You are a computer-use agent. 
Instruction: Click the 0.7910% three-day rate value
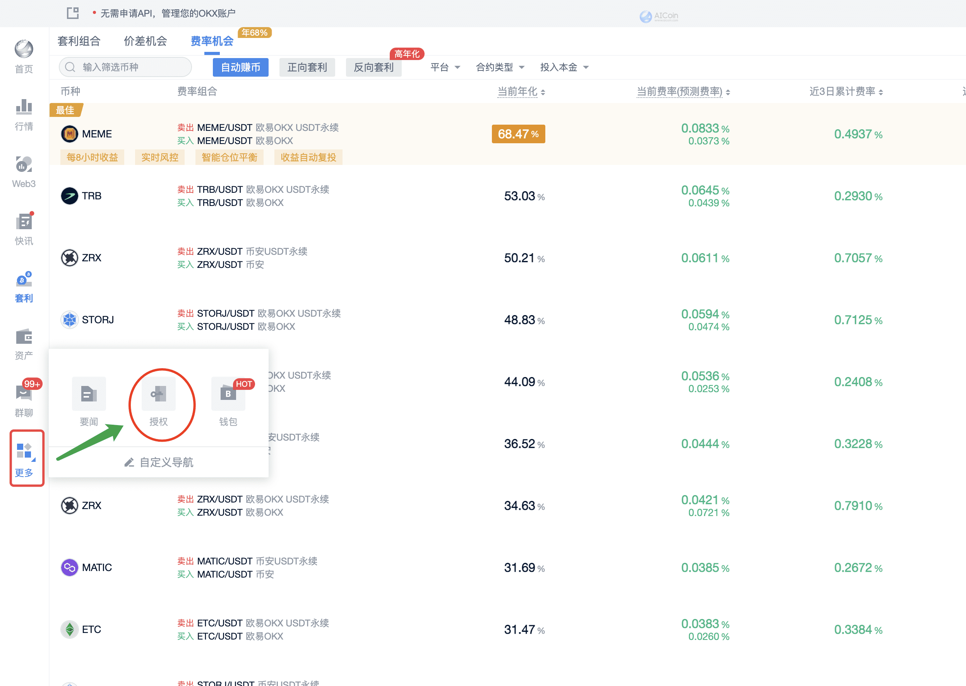click(858, 506)
